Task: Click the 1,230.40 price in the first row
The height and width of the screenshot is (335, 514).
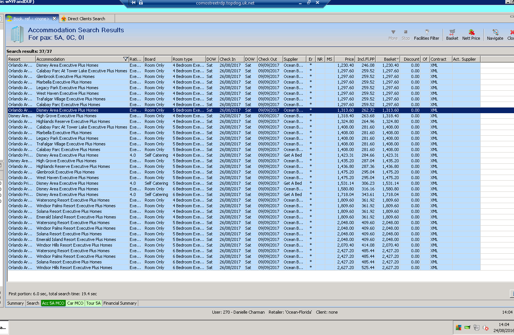Action: tap(345, 65)
